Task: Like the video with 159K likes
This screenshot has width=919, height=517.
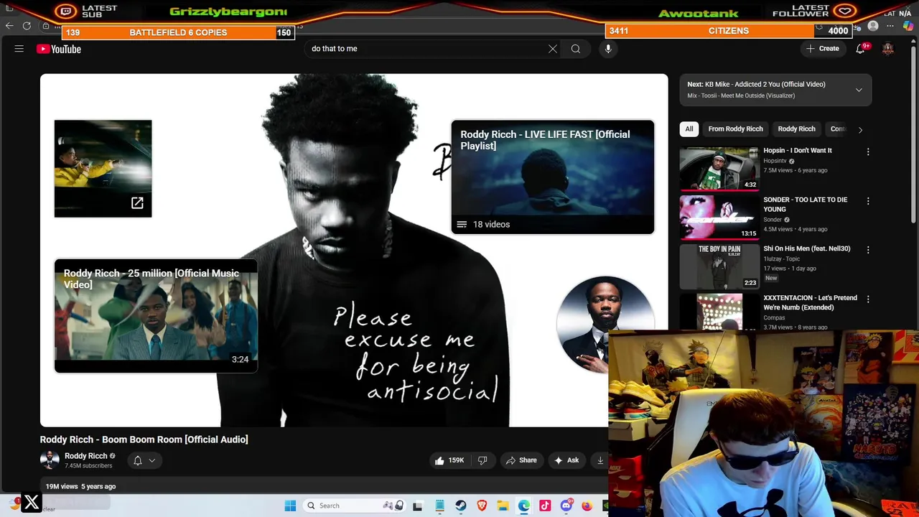Action: [x=449, y=460]
